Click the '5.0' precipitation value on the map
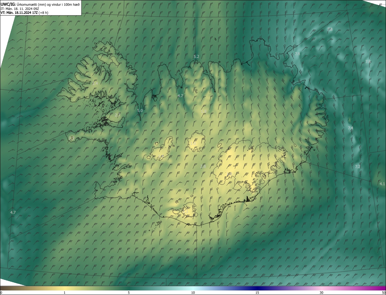This screenshot has height=295, width=386. (x=140, y=111)
